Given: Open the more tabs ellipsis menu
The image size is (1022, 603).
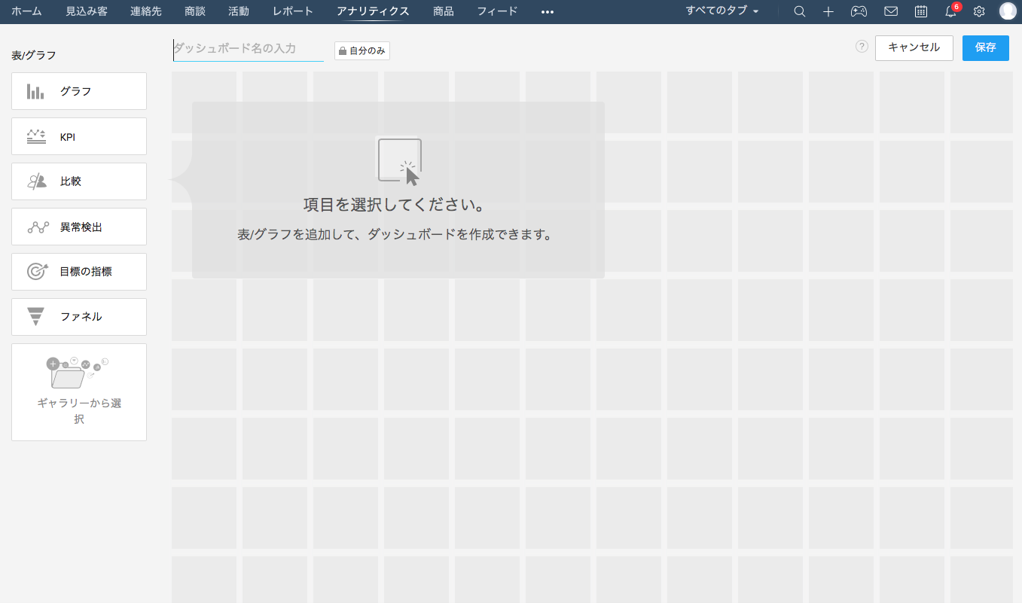Looking at the screenshot, I should click(x=548, y=12).
